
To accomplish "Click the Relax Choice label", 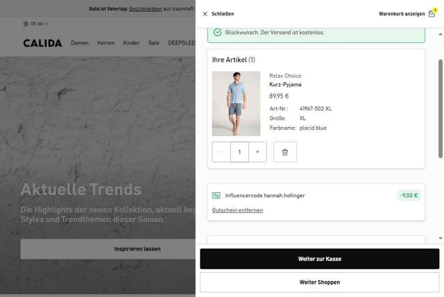I will click(x=285, y=76).
